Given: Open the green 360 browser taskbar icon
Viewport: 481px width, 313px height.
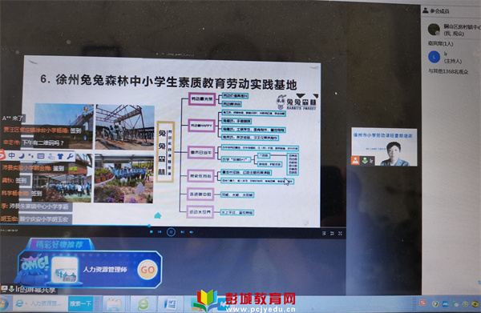Looking at the screenshot, I should click(143, 304).
